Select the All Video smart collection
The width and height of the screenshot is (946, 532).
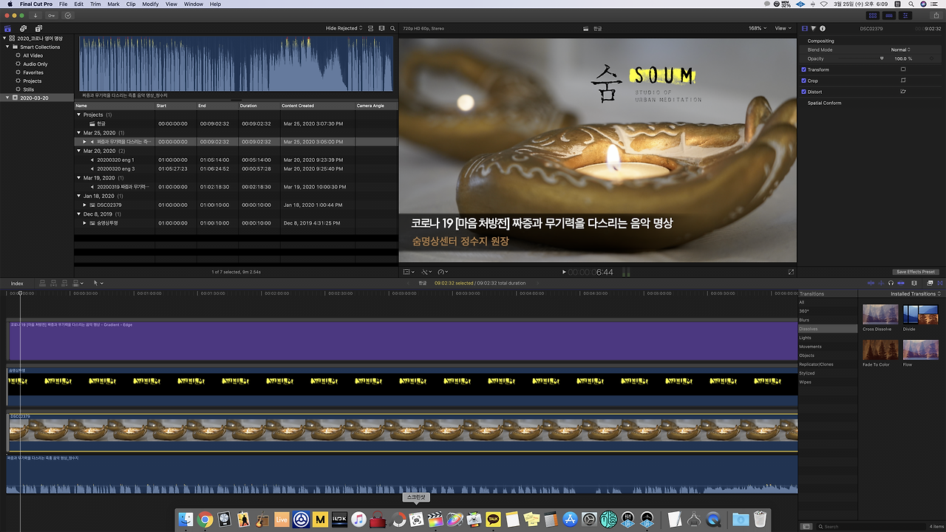33,55
